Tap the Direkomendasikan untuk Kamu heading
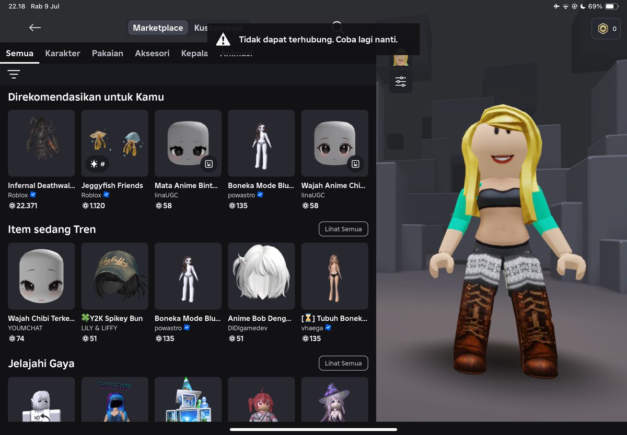627x435 pixels. tap(86, 97)
